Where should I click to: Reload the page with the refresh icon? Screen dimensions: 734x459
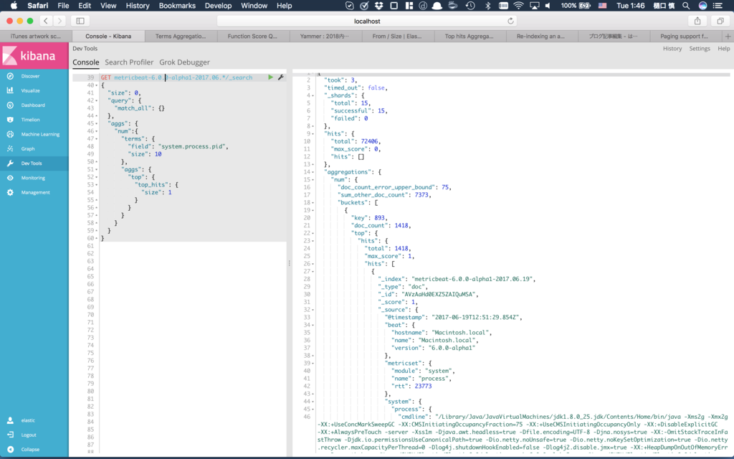click(510, 21)
